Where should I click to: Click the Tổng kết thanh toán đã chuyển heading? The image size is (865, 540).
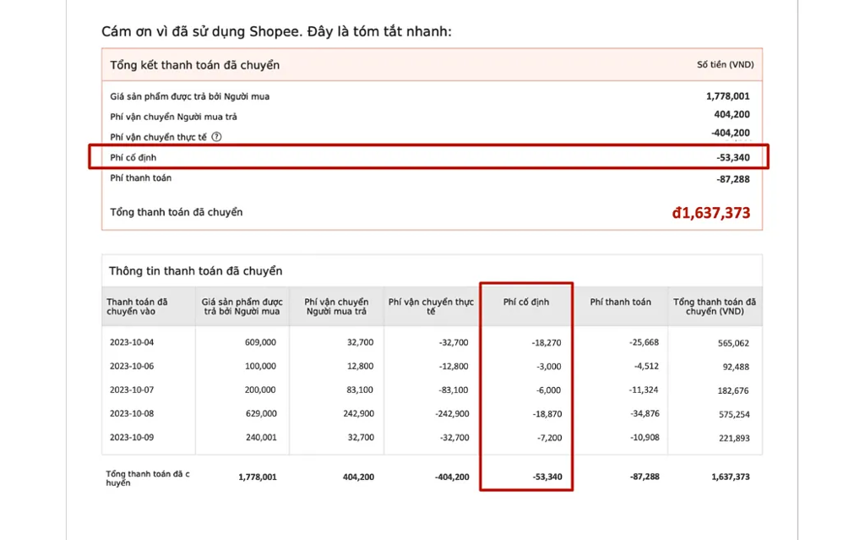[x=194, y=65]
